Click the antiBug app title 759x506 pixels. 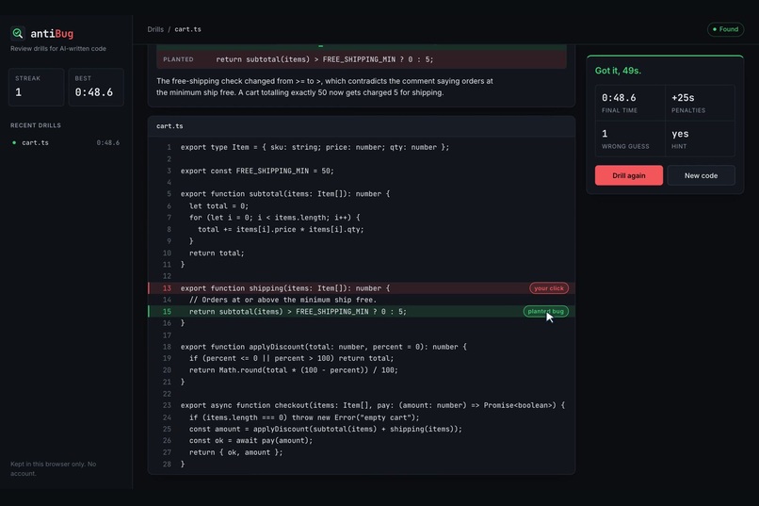tap(52, 33)
